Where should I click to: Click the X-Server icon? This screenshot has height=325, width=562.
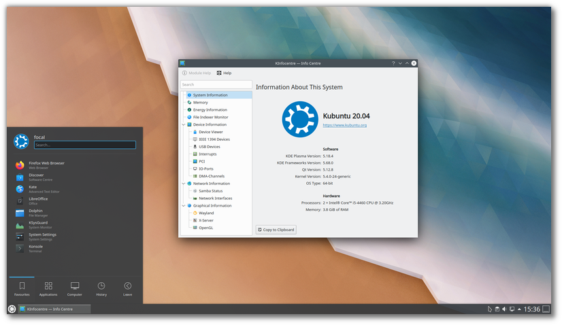point(195,220)
